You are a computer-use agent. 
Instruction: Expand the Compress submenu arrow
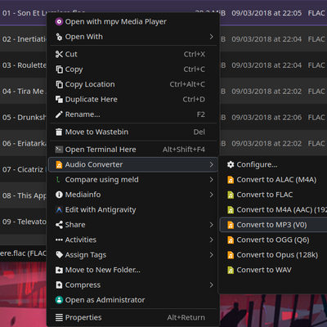coord(211,284)
